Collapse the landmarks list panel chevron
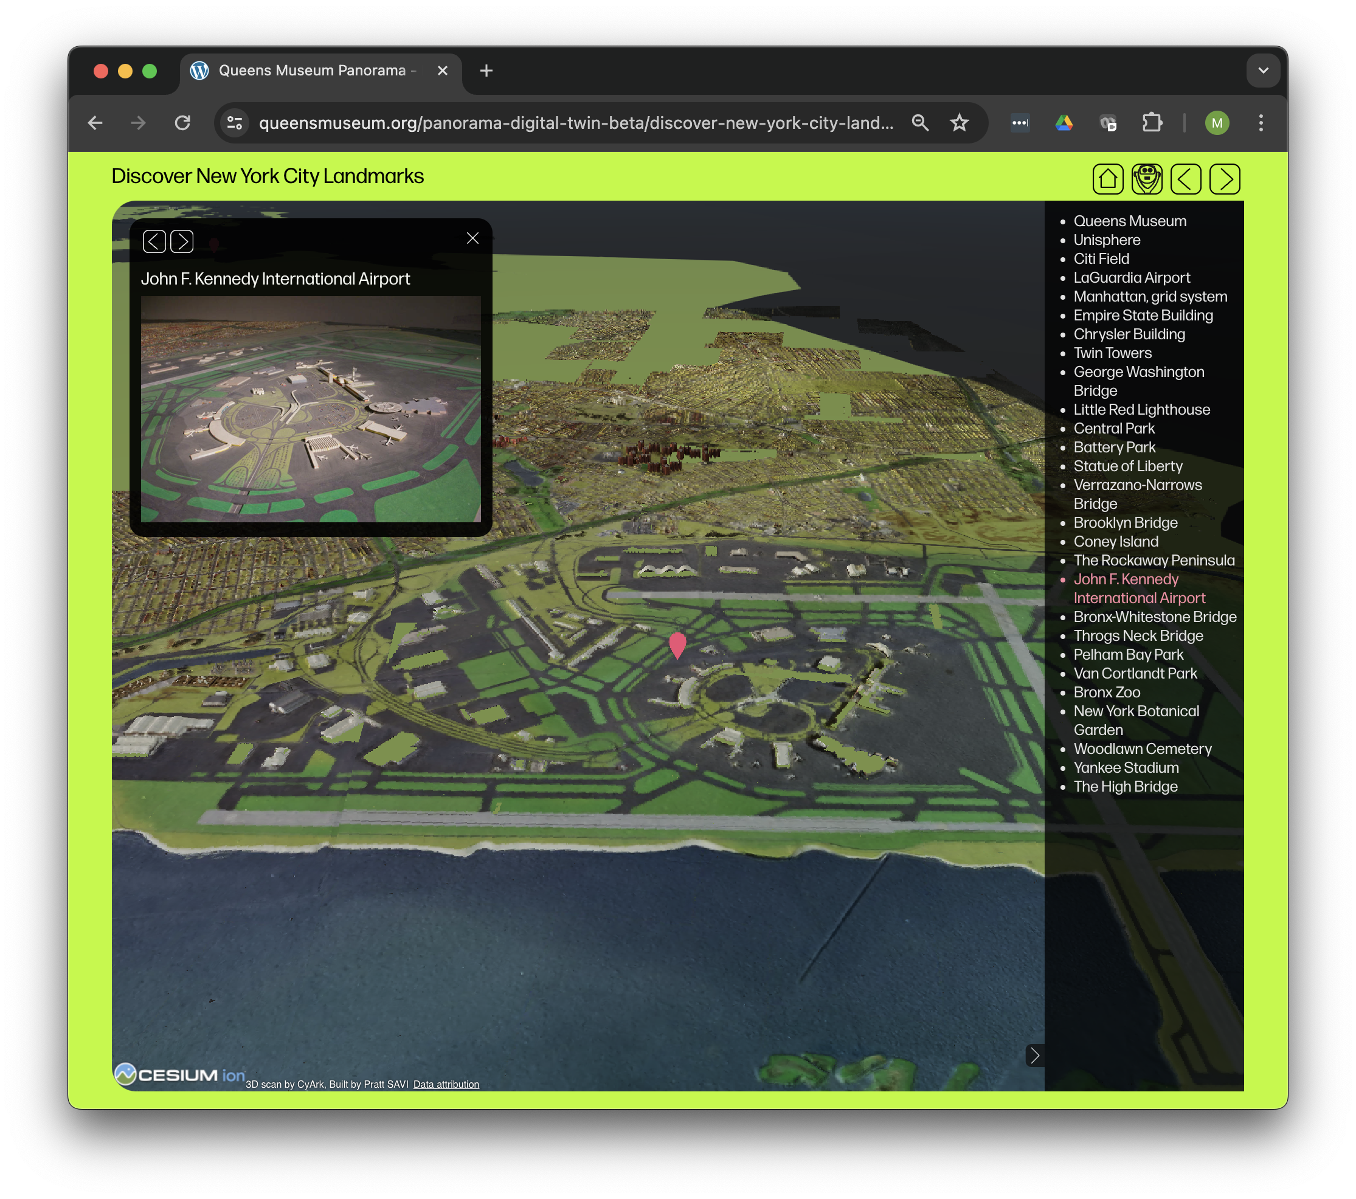This screenshot has height=1199, width=1356. (x=1034, y=1055)
